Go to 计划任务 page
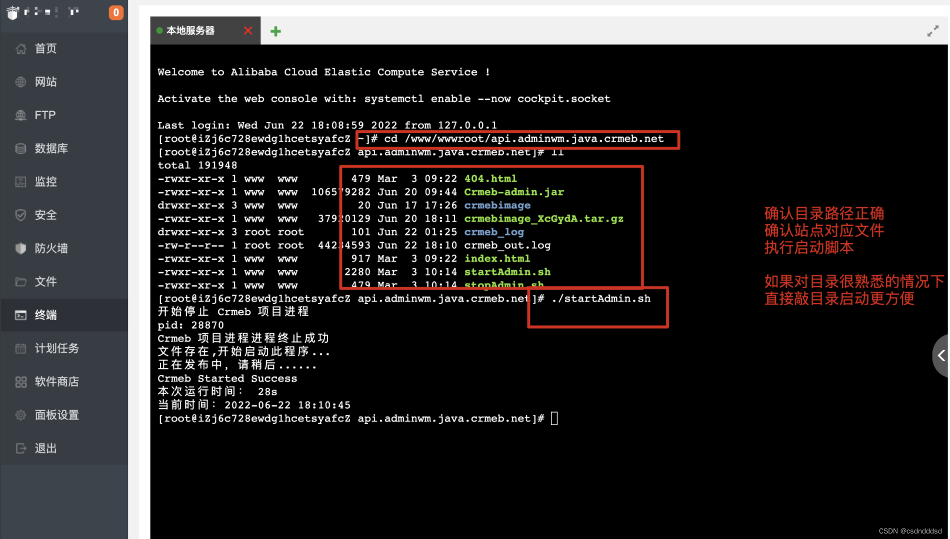 tap(64, 348)
